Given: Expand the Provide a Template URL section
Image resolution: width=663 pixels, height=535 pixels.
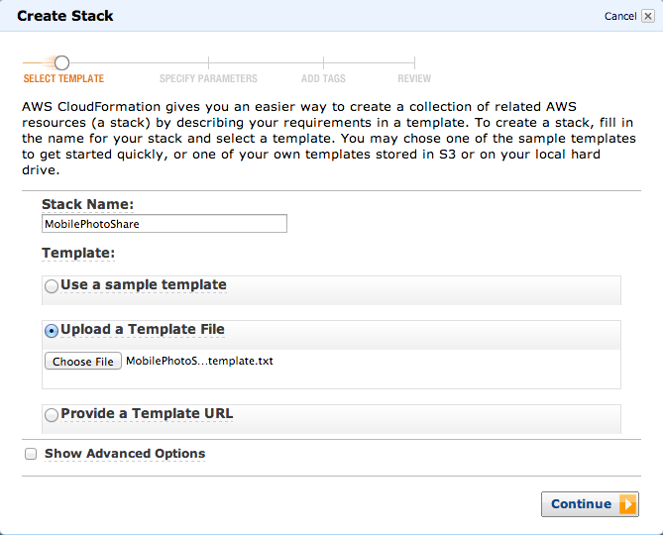Looking at the screenshot, I should click(331, 419).
